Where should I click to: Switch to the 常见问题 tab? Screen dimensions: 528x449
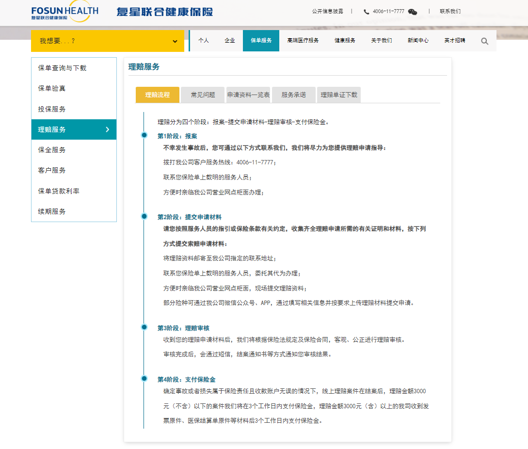click(x=203, y=95)
